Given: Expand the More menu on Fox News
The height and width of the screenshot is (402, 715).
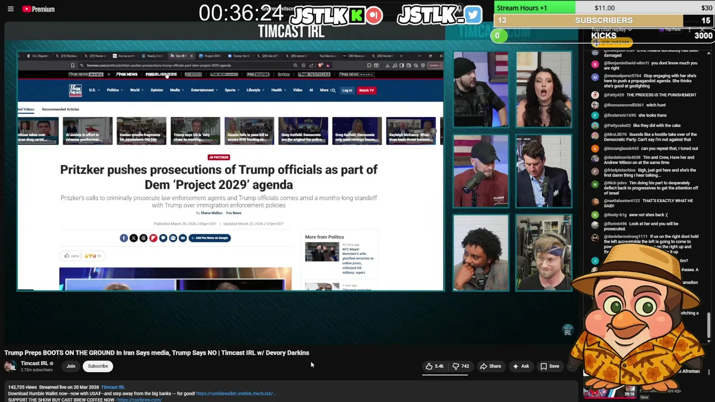Looking at the screenshot, I should click(324, 90).
